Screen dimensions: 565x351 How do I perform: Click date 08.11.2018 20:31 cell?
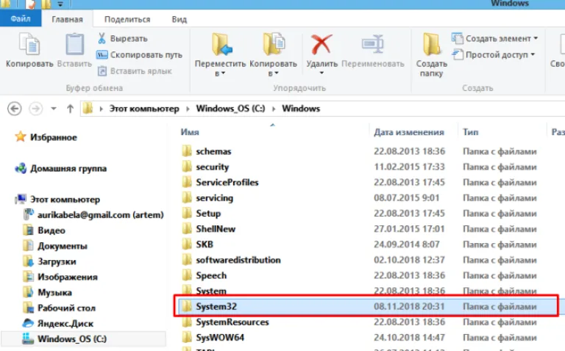409,306
